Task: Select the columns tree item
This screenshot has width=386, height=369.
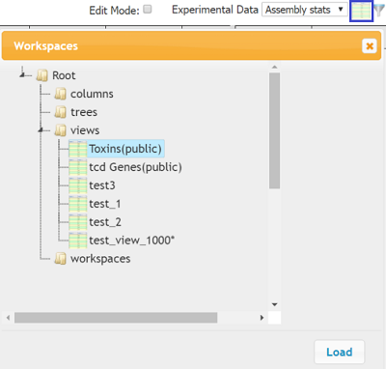Action: pyautogui.click(x=92, y=94)
